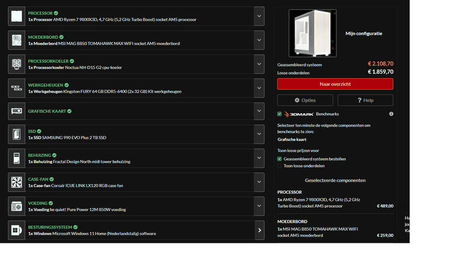The image size is (460, 259).
Task: Click the Mijn configuratie title
Action: (364, 33)
